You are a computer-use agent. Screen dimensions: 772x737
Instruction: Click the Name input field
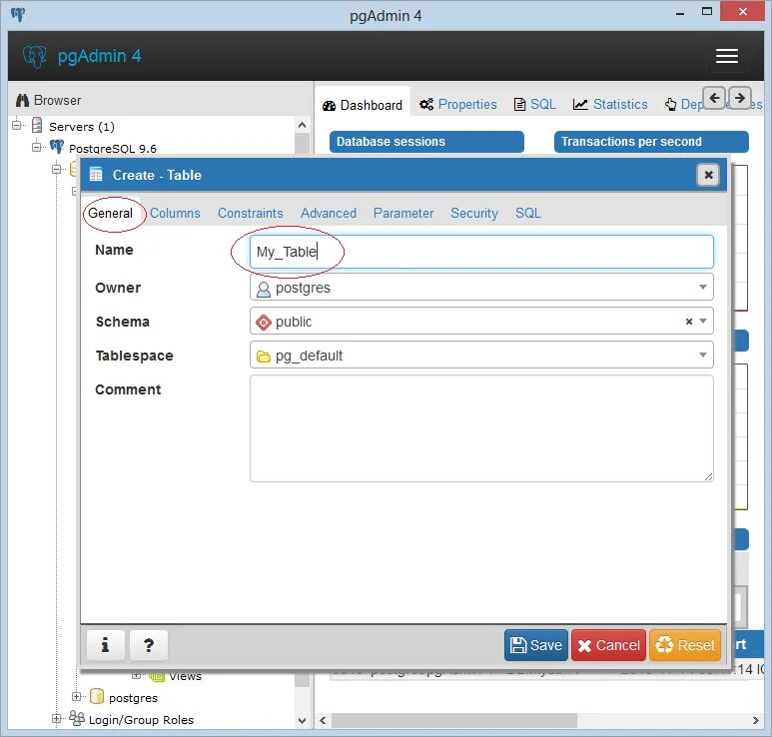tap(481, 252)
